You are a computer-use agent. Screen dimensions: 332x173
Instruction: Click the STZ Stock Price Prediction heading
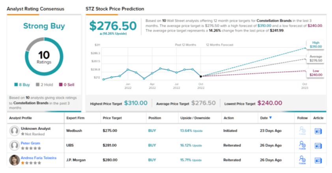pos(115,9)
